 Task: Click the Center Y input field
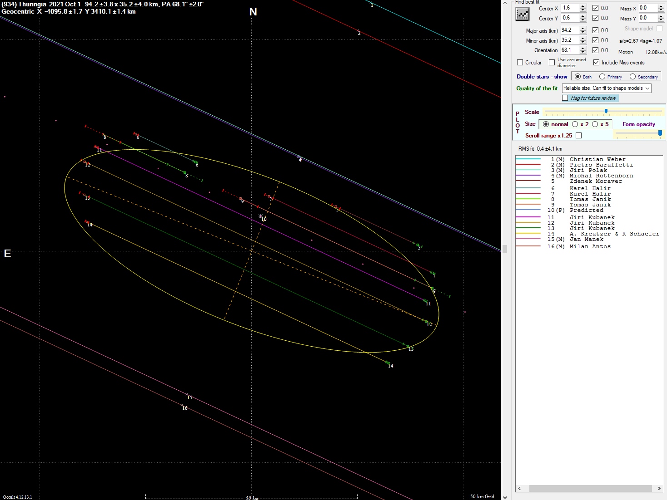(x=570, y=18)
